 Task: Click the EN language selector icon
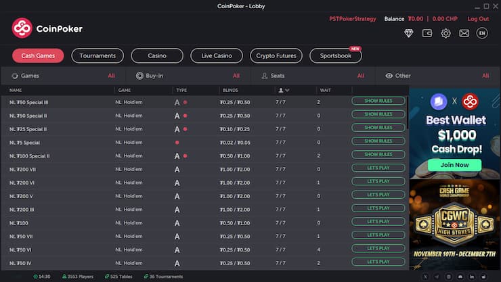click(482, 33)
